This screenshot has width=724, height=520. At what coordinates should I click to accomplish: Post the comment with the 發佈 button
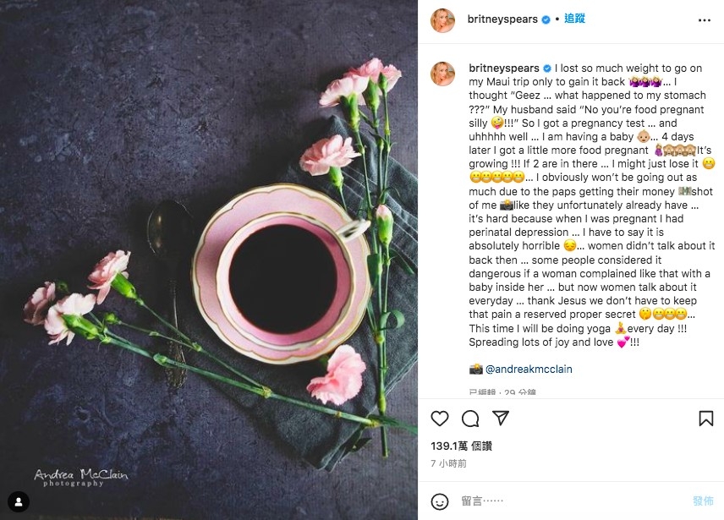coord(703,501)
